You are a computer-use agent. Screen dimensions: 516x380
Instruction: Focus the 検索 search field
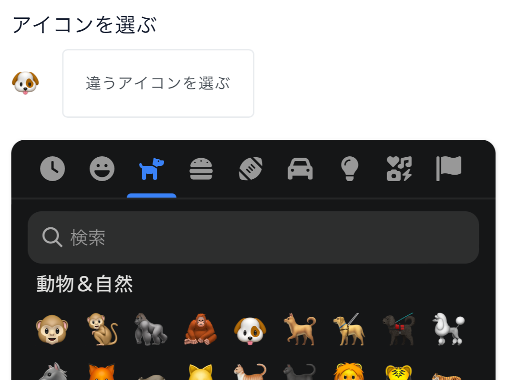253,237
